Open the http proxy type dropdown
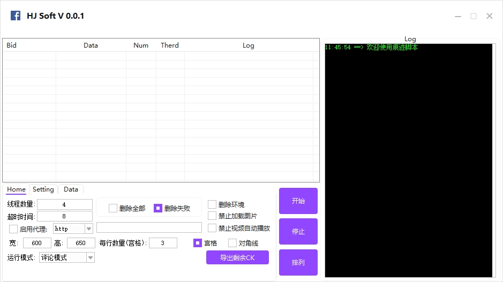The height and width of the screenshot is (282, 503). click(89, 228)
